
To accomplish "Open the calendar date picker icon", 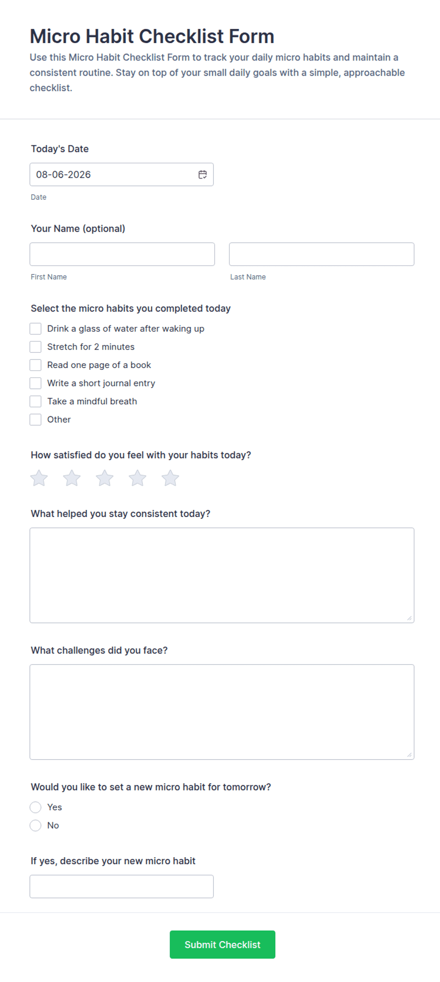I will (x=202, y=175).
